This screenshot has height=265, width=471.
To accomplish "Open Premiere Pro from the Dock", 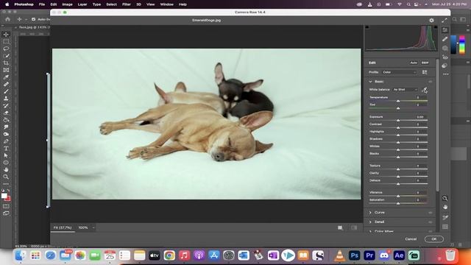I will [369, 255].
